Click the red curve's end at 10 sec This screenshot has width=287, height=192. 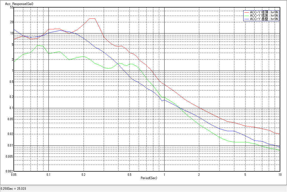(279, 134)
